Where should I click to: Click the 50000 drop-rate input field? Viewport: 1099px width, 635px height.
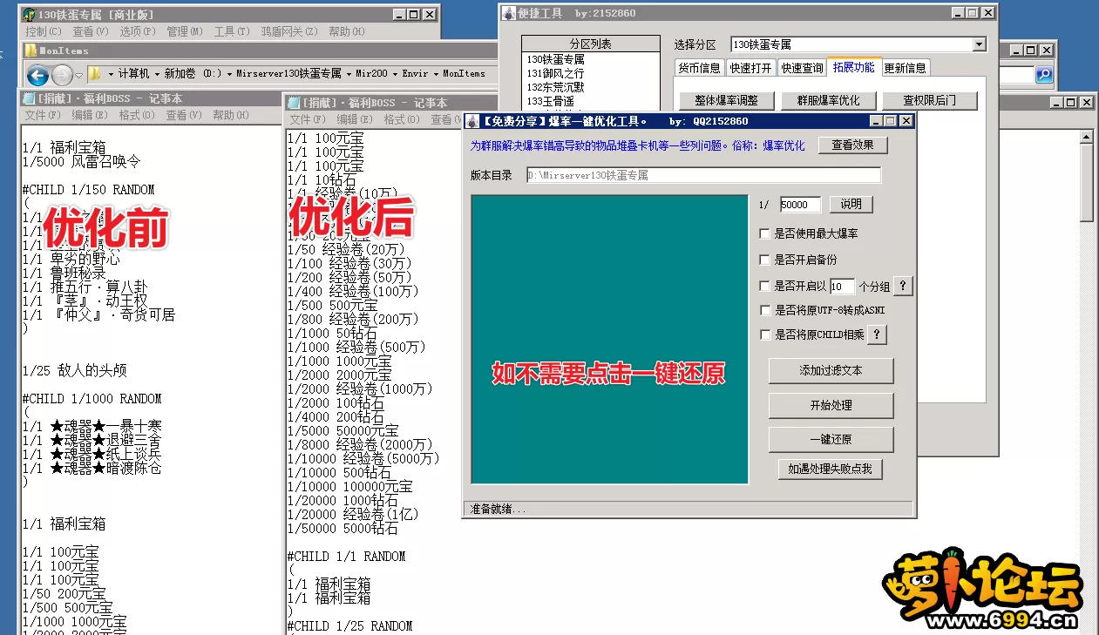pyautogui.click(x=801, y=205)
